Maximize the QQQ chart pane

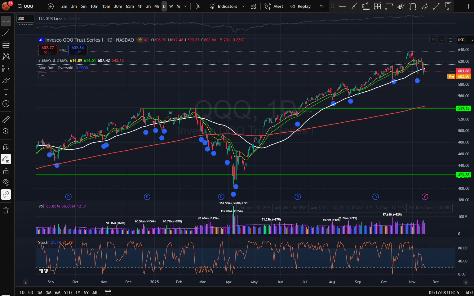(x=450, y=40)
